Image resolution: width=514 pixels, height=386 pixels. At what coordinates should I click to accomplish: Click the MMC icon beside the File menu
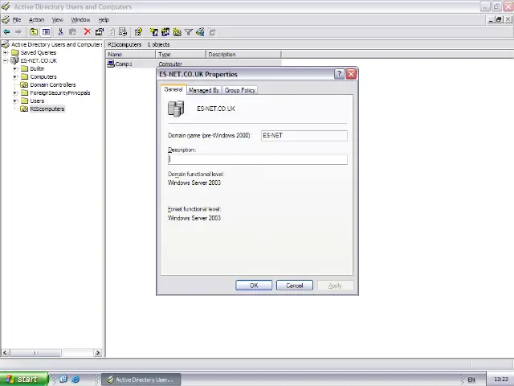[6, 19]
